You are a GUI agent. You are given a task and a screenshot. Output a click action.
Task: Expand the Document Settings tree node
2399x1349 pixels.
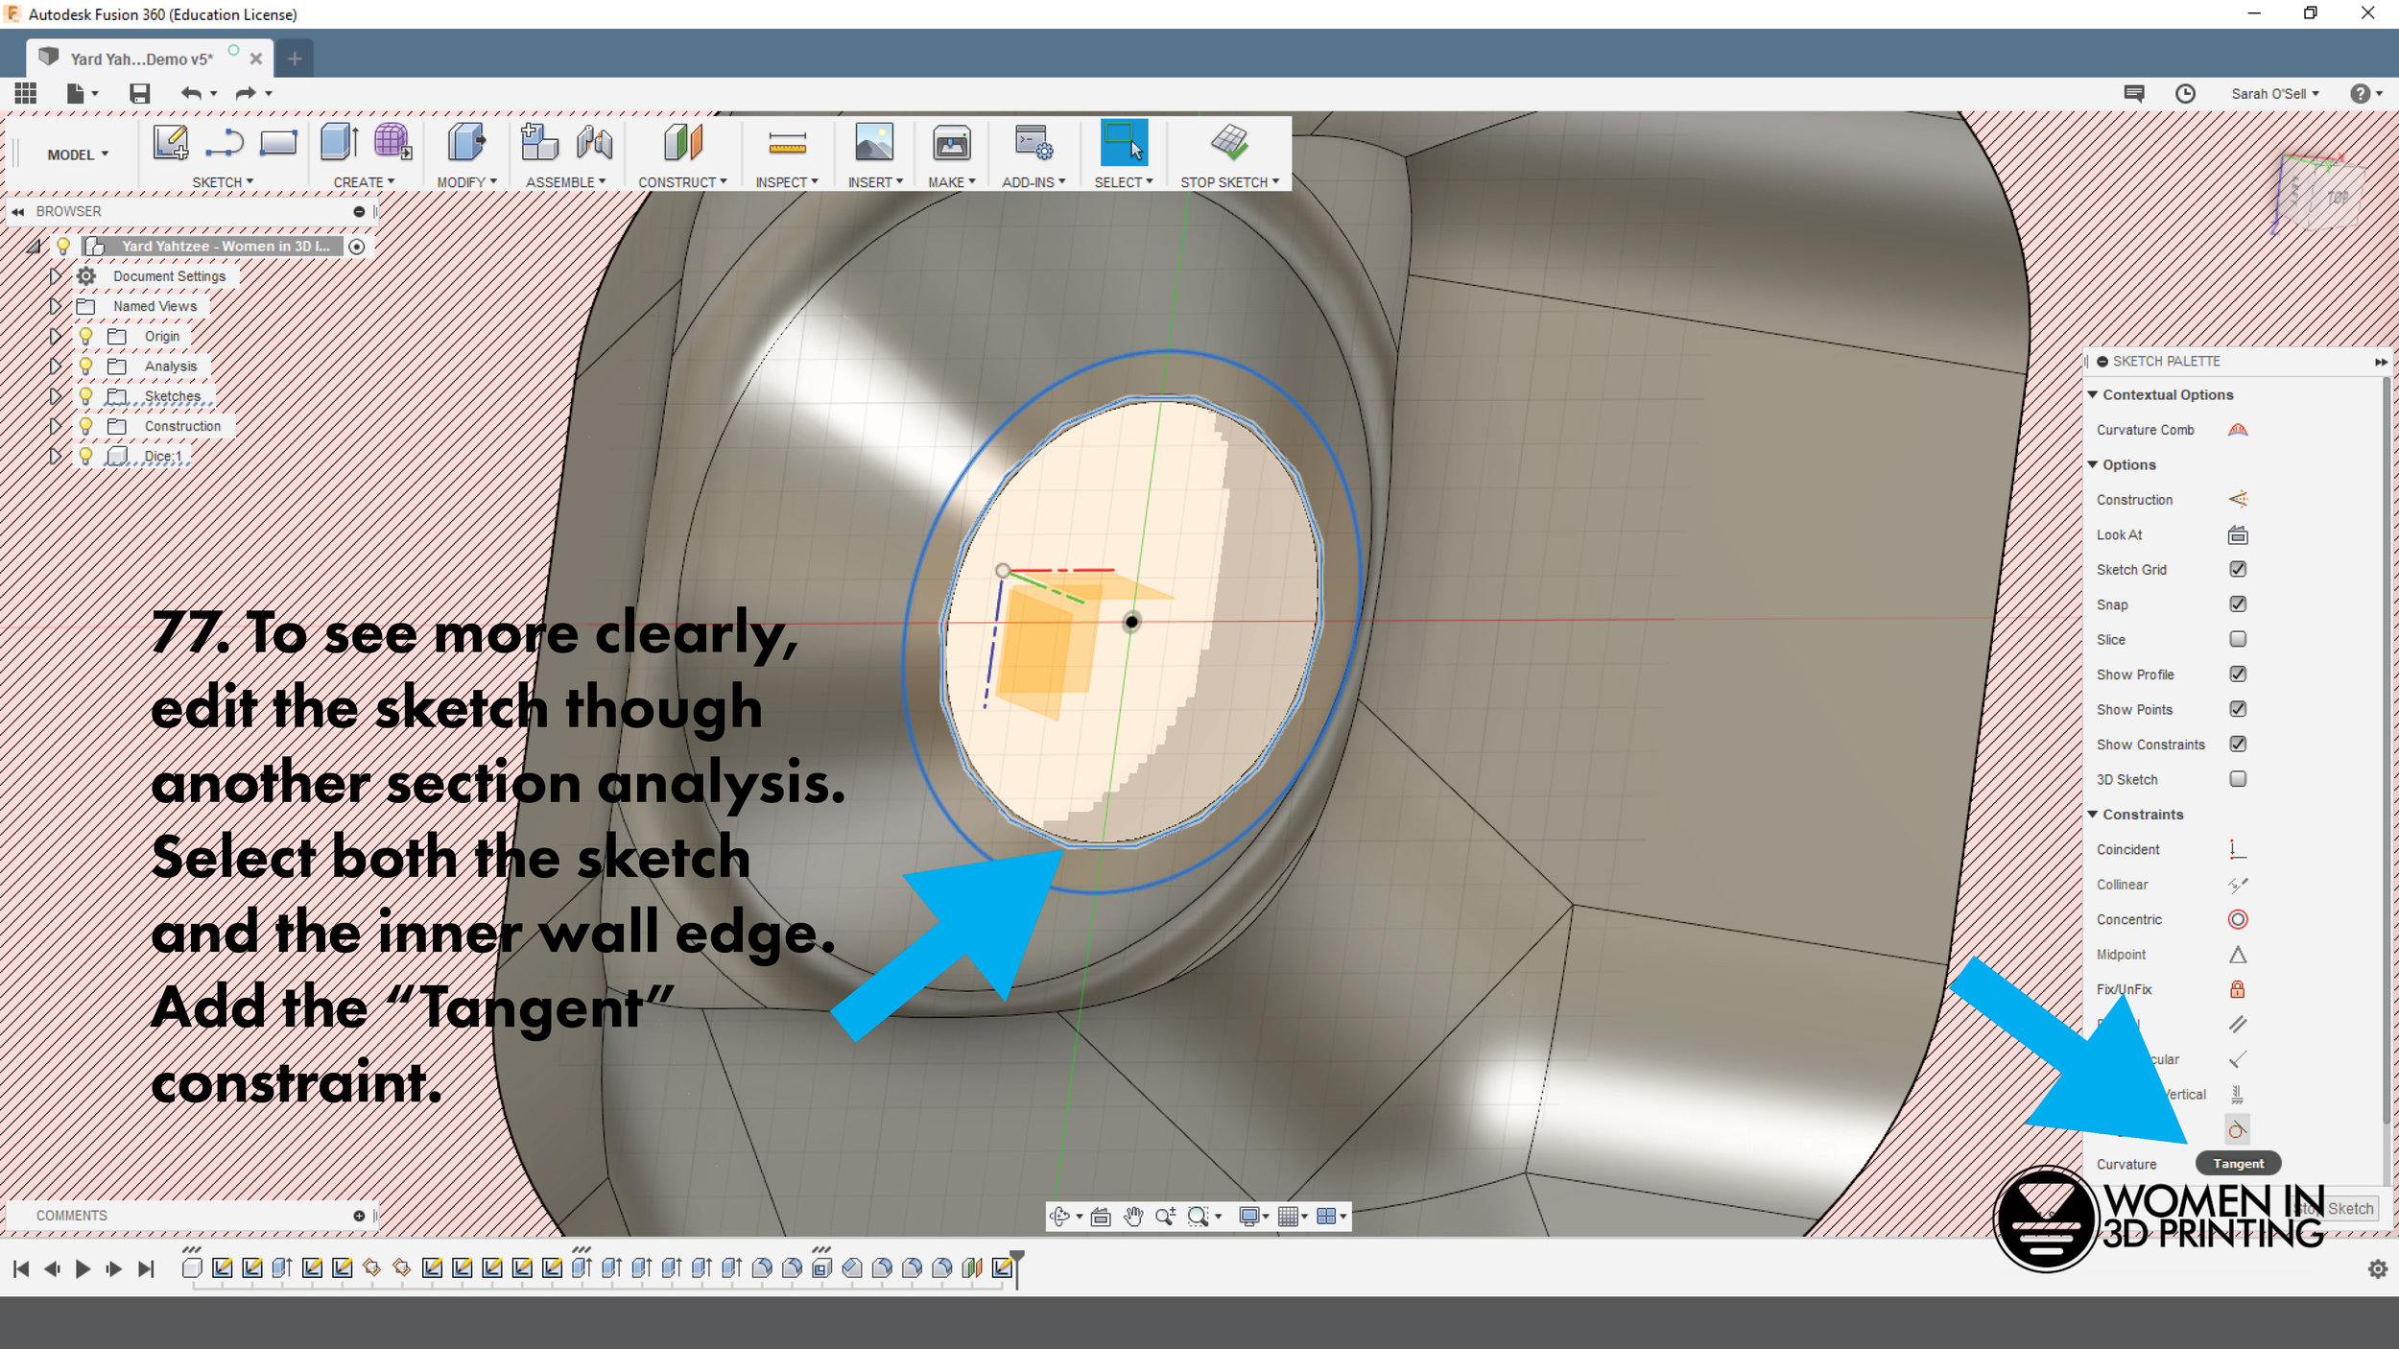[55, 276]
